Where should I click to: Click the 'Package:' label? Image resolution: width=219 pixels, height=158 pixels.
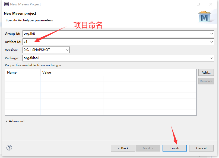click(x=12, y=58)
